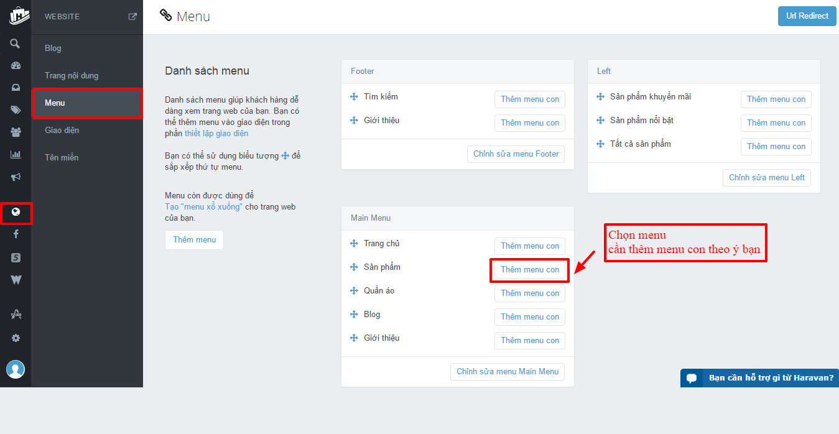This screenshot has height=434, width=839.
Task: Open the products tag icon
Action: (x=16, y=110)
